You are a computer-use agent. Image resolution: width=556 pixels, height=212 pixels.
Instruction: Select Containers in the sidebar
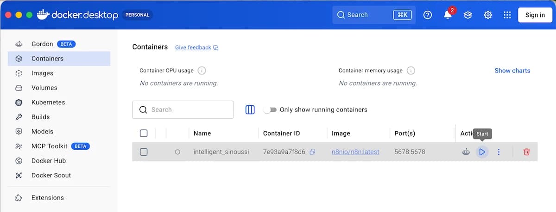[59, 59]
